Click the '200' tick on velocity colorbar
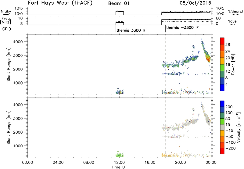Viewport: 244px width, 169px height. tap(229, 107)
